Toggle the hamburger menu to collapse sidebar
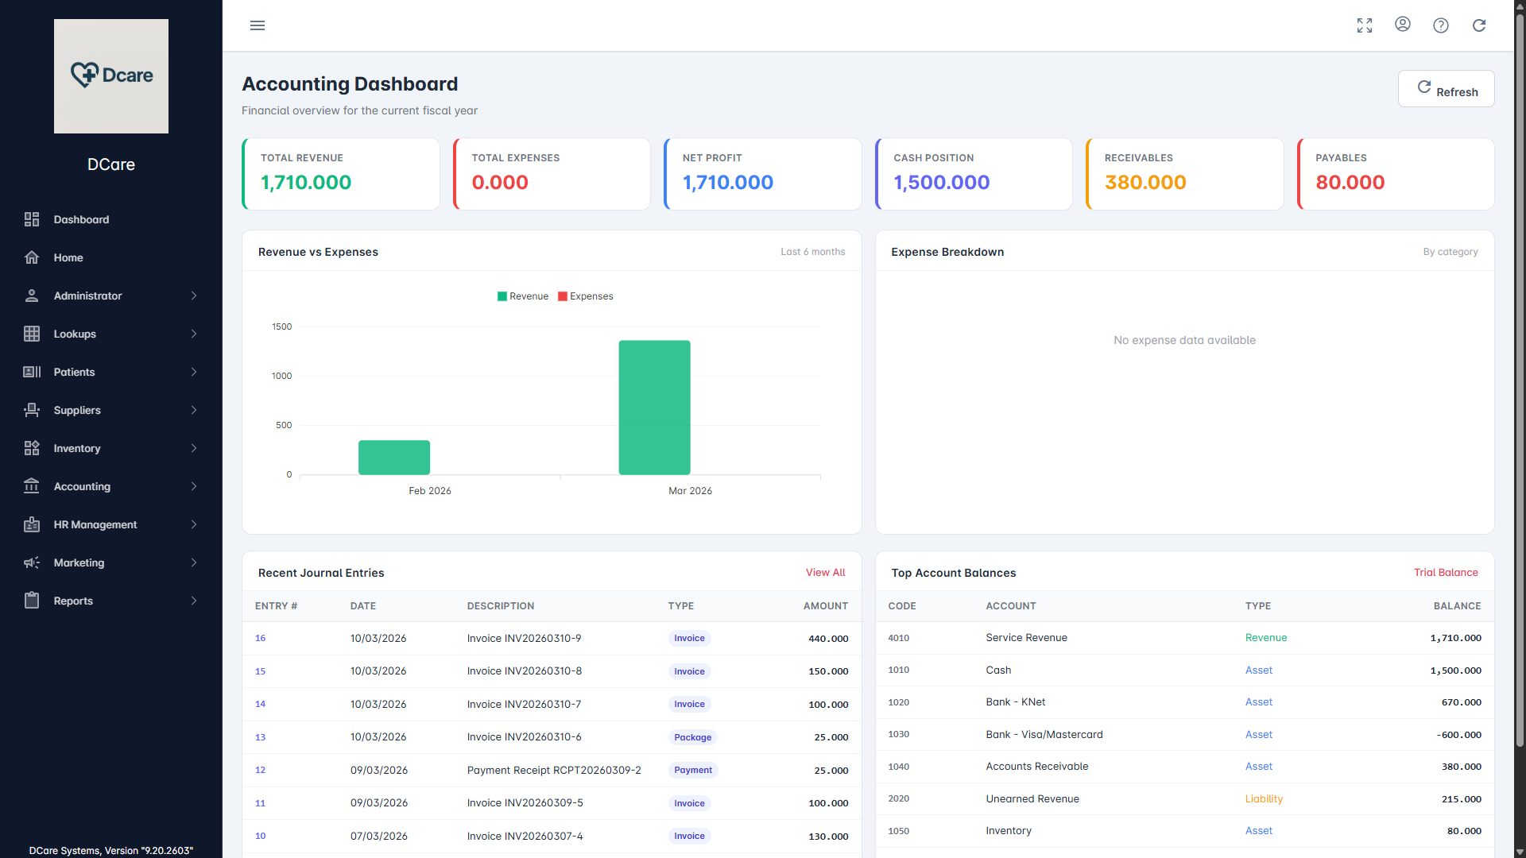The image size is (1526, 858). [258, 25]
